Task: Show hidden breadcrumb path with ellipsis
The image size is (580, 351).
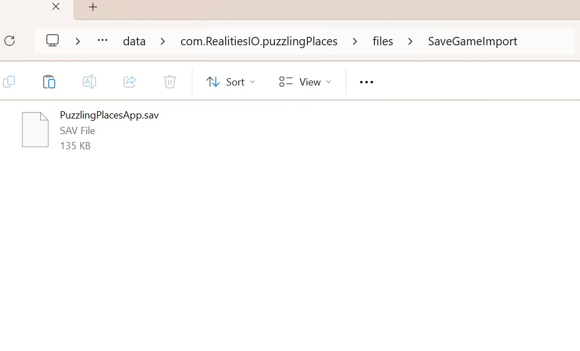Action: coord(102,40)
